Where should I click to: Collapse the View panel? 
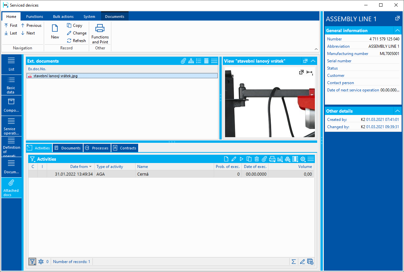point(313,61)
